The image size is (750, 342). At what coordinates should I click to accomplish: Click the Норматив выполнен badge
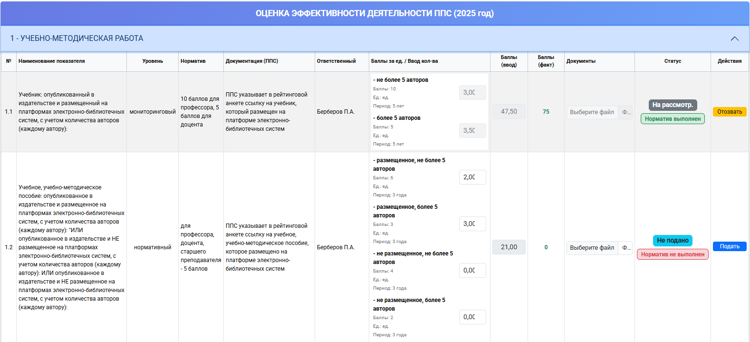click(673, 119)
